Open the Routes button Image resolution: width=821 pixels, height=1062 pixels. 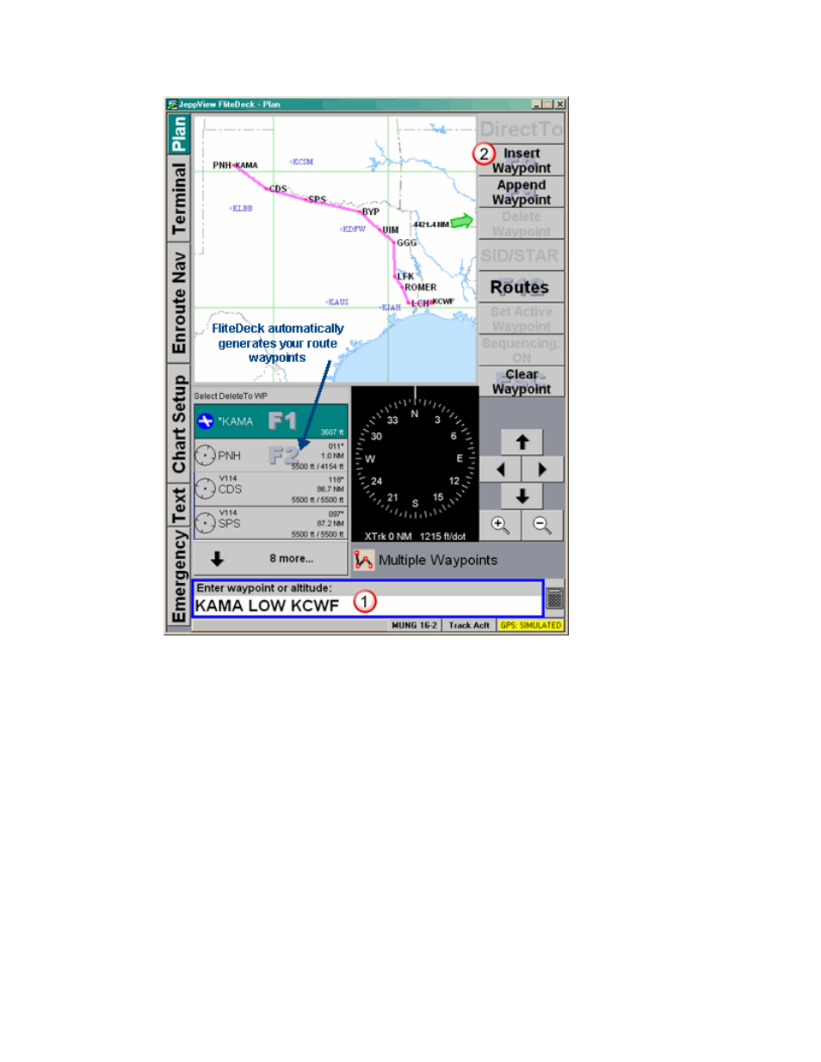point(522,287)
